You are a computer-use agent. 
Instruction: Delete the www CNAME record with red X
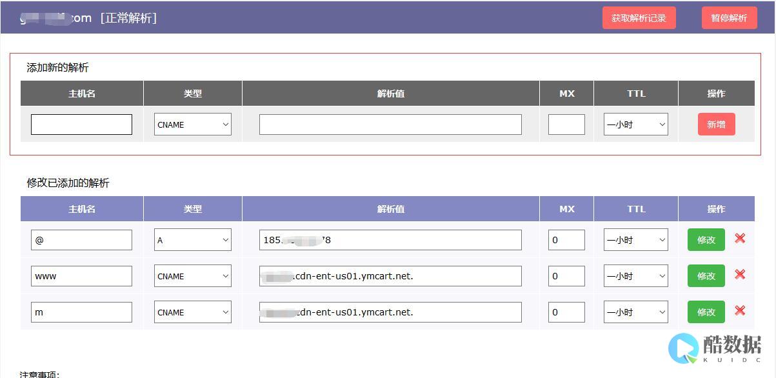[x=740, y=274]
